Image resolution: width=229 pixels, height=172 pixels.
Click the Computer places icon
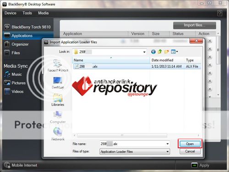click(58, 117)
